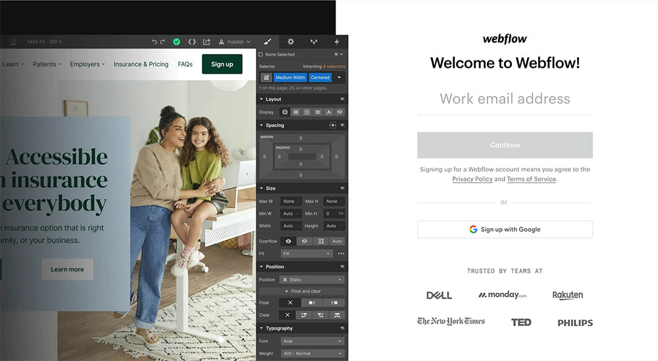Switch to the Settings gear tab
Image resolution: width=658 pixels, height=361 pixels.
pyautogui.click(x=290, y=41)
